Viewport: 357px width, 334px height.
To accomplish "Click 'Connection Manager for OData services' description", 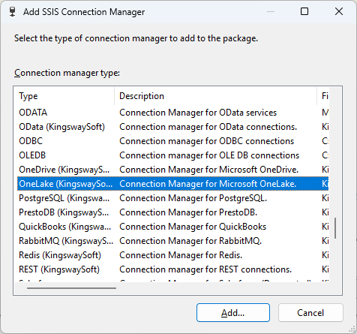I will 198,113.
